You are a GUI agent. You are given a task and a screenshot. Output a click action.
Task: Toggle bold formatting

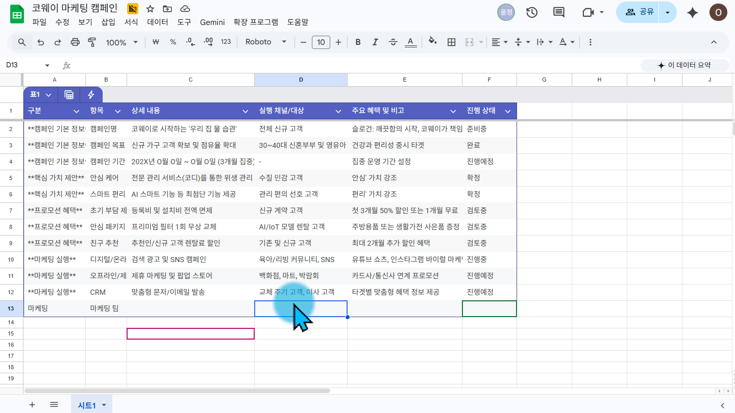click(x=358, y=42)
